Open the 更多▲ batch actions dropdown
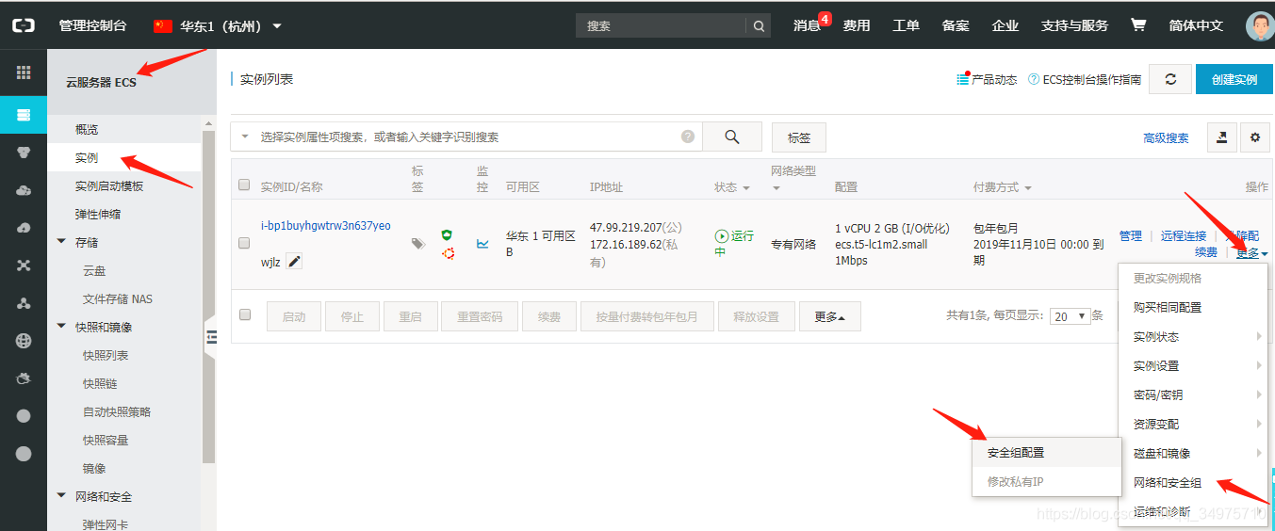Screen dimensions: 1275x531 (829, 316)
